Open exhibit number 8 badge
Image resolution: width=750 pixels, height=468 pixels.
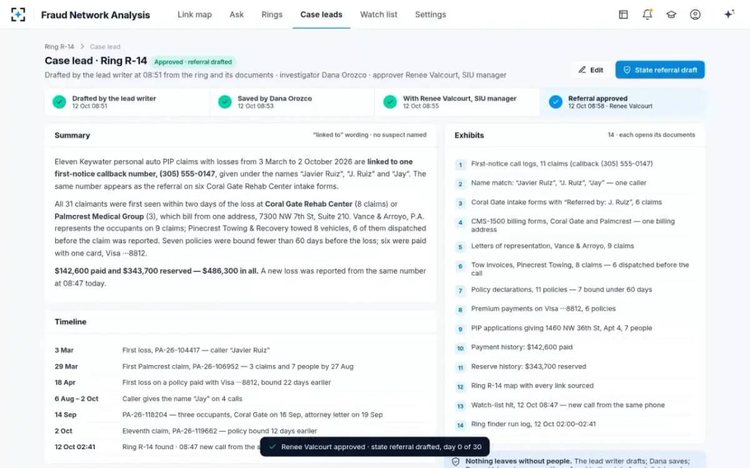pyautogui.click(x=461, y=310)
